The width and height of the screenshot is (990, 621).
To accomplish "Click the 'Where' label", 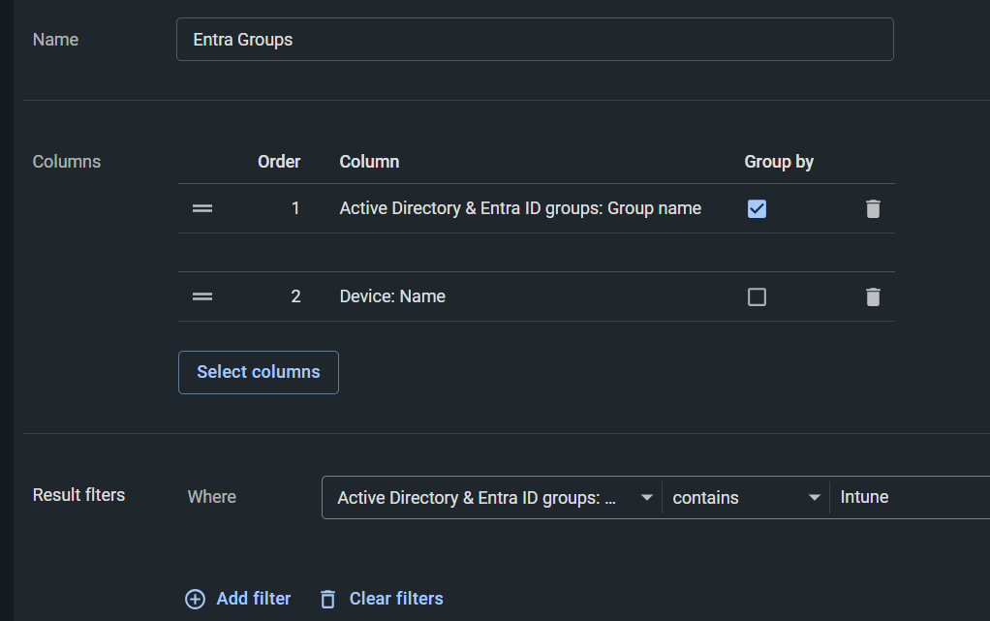I will pyautogui.click(x=211, y=497).
